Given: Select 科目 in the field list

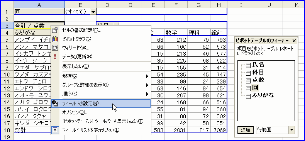Looking at the screenshot, I should (258, 73).
